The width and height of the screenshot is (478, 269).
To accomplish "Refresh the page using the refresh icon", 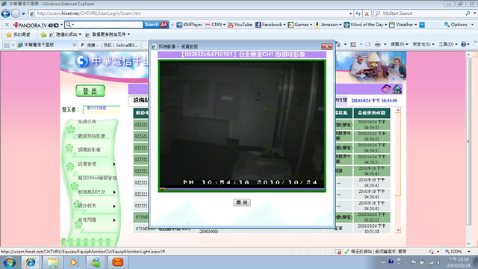I will (x=358, y=13).
